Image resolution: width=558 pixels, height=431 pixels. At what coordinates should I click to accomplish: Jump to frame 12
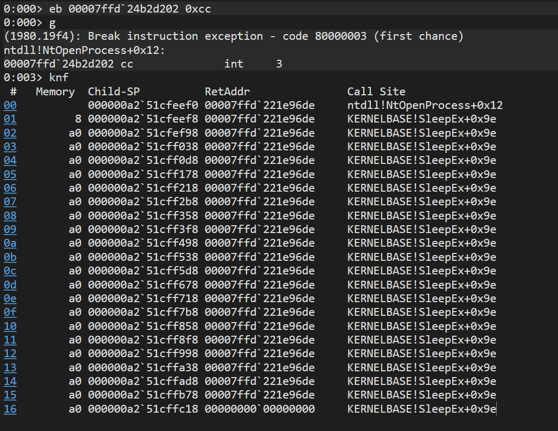pyautogui.click(x=10, y=353)
